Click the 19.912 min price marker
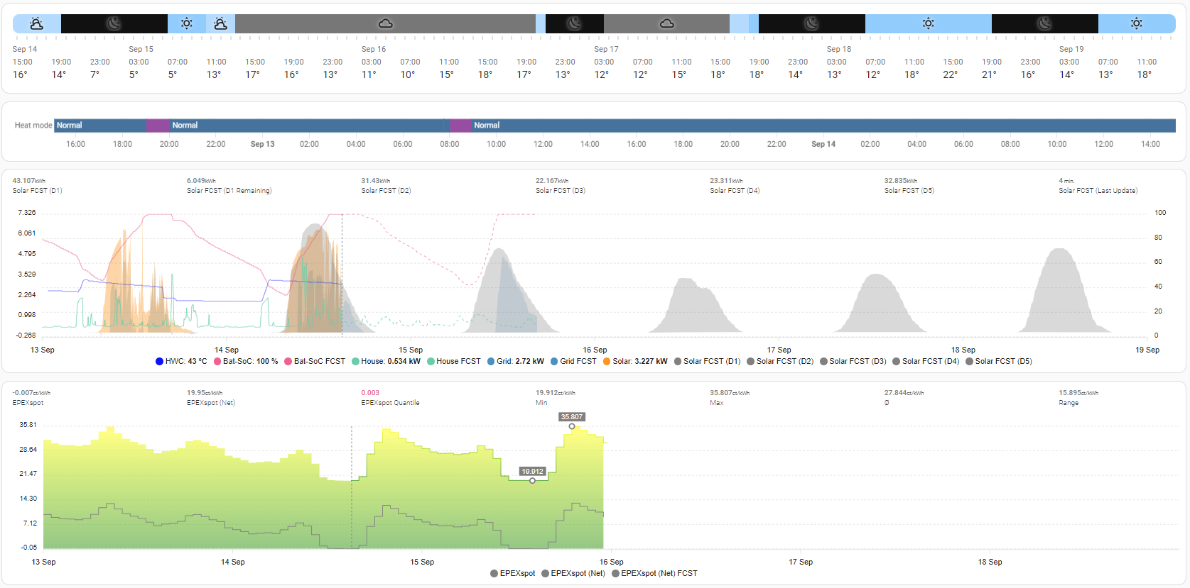Image resolution: width=1190 pixels, height=588 pixels. [532, 481]
